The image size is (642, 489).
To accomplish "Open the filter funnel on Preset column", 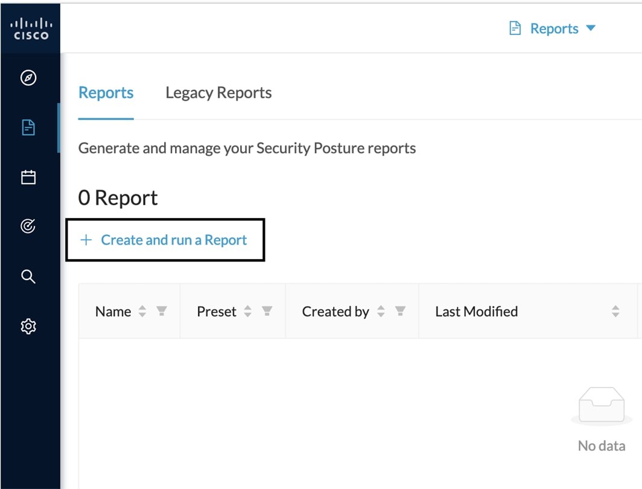I will click(x=267, y=311).
